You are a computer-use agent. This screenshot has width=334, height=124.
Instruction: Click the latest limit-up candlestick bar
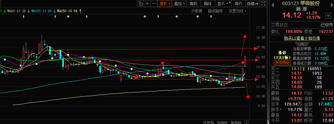245,61
